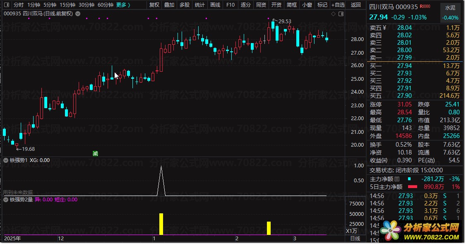The height and width of the screenshot is (244, 466).
Task: Switch to 分时 intraday view
Action: pos(19,5)
